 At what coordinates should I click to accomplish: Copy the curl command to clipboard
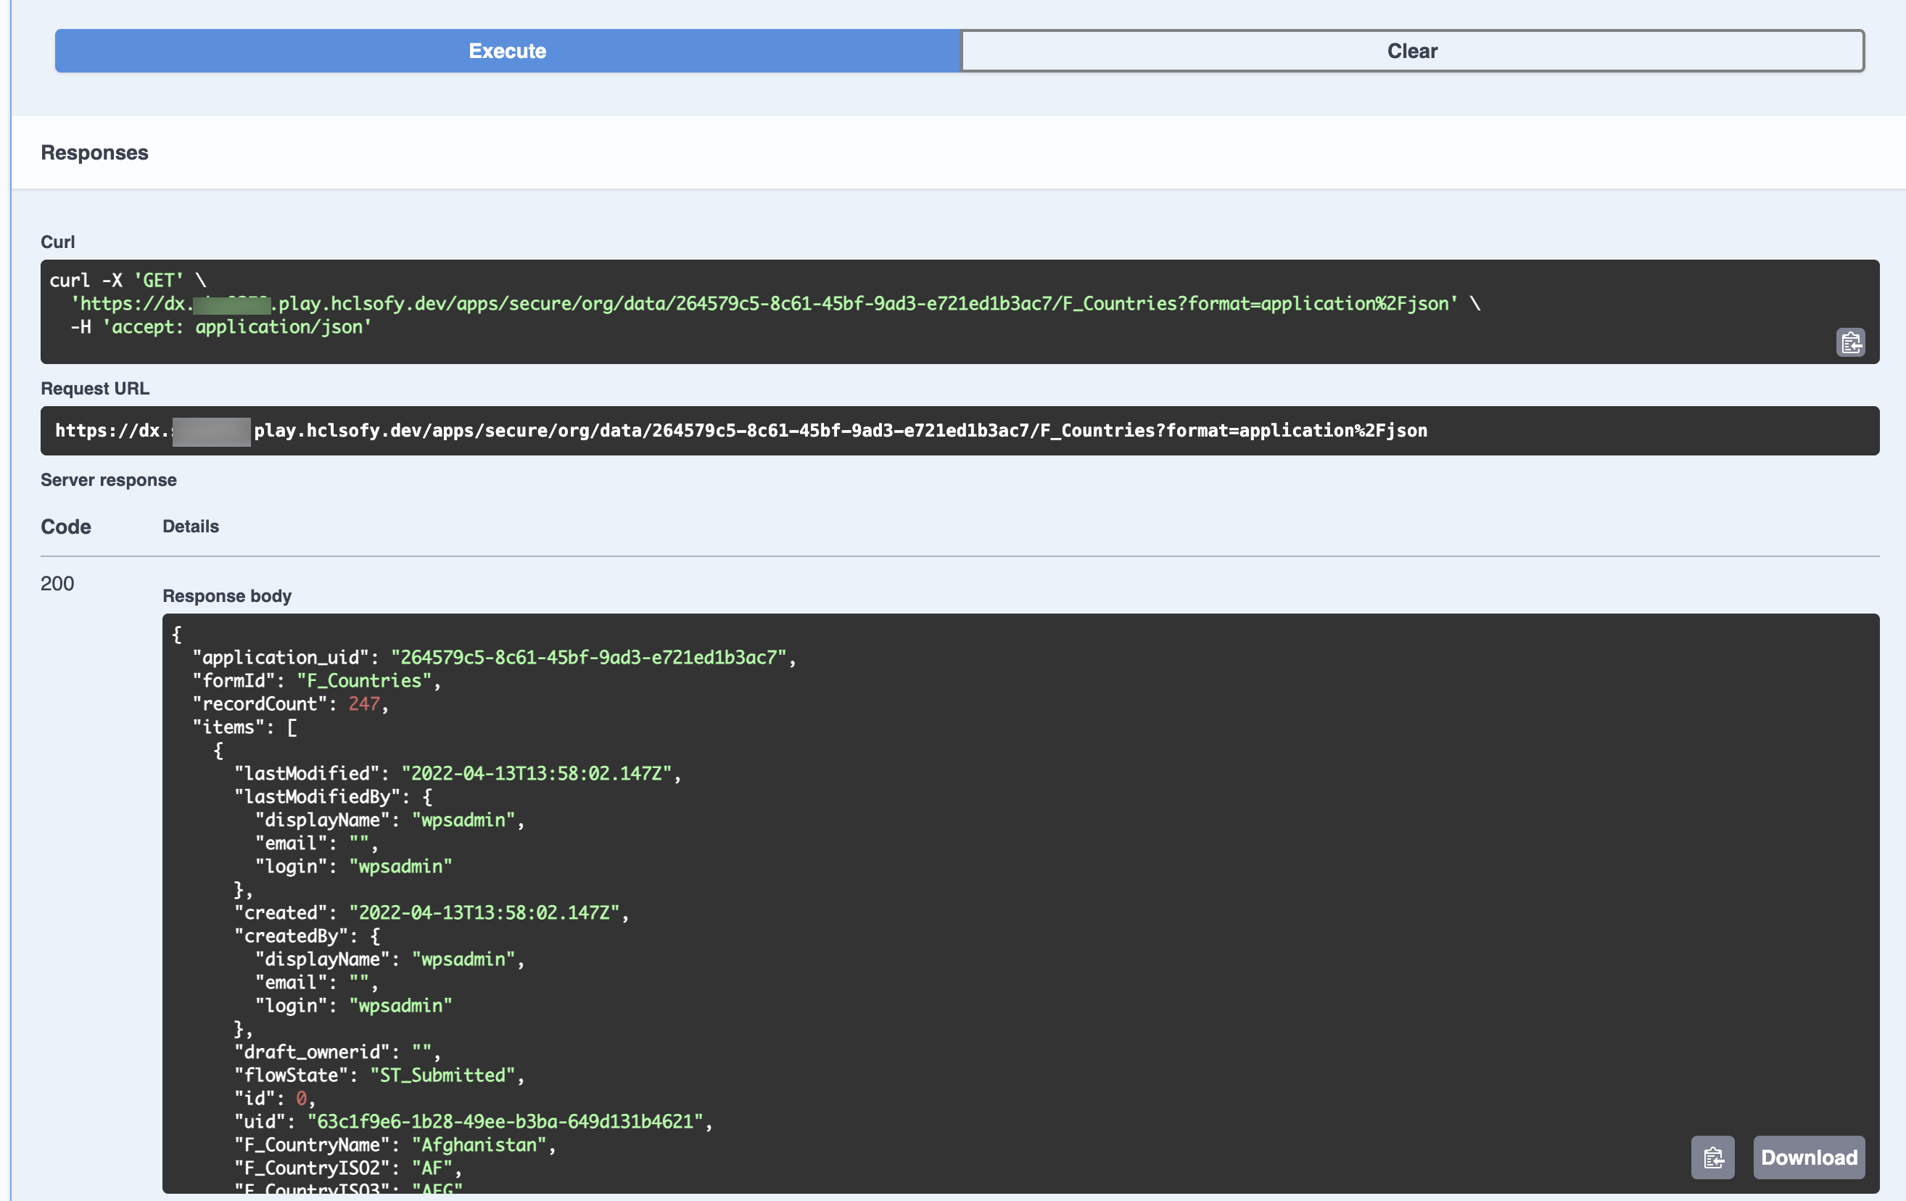pos(1850,343)
